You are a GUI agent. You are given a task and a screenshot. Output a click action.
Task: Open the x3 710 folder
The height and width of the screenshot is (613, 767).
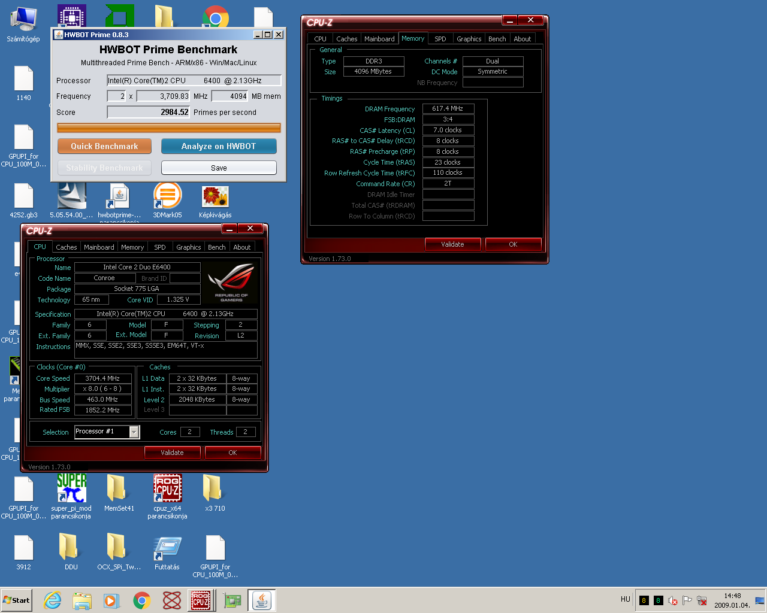(x=215, y=493)
